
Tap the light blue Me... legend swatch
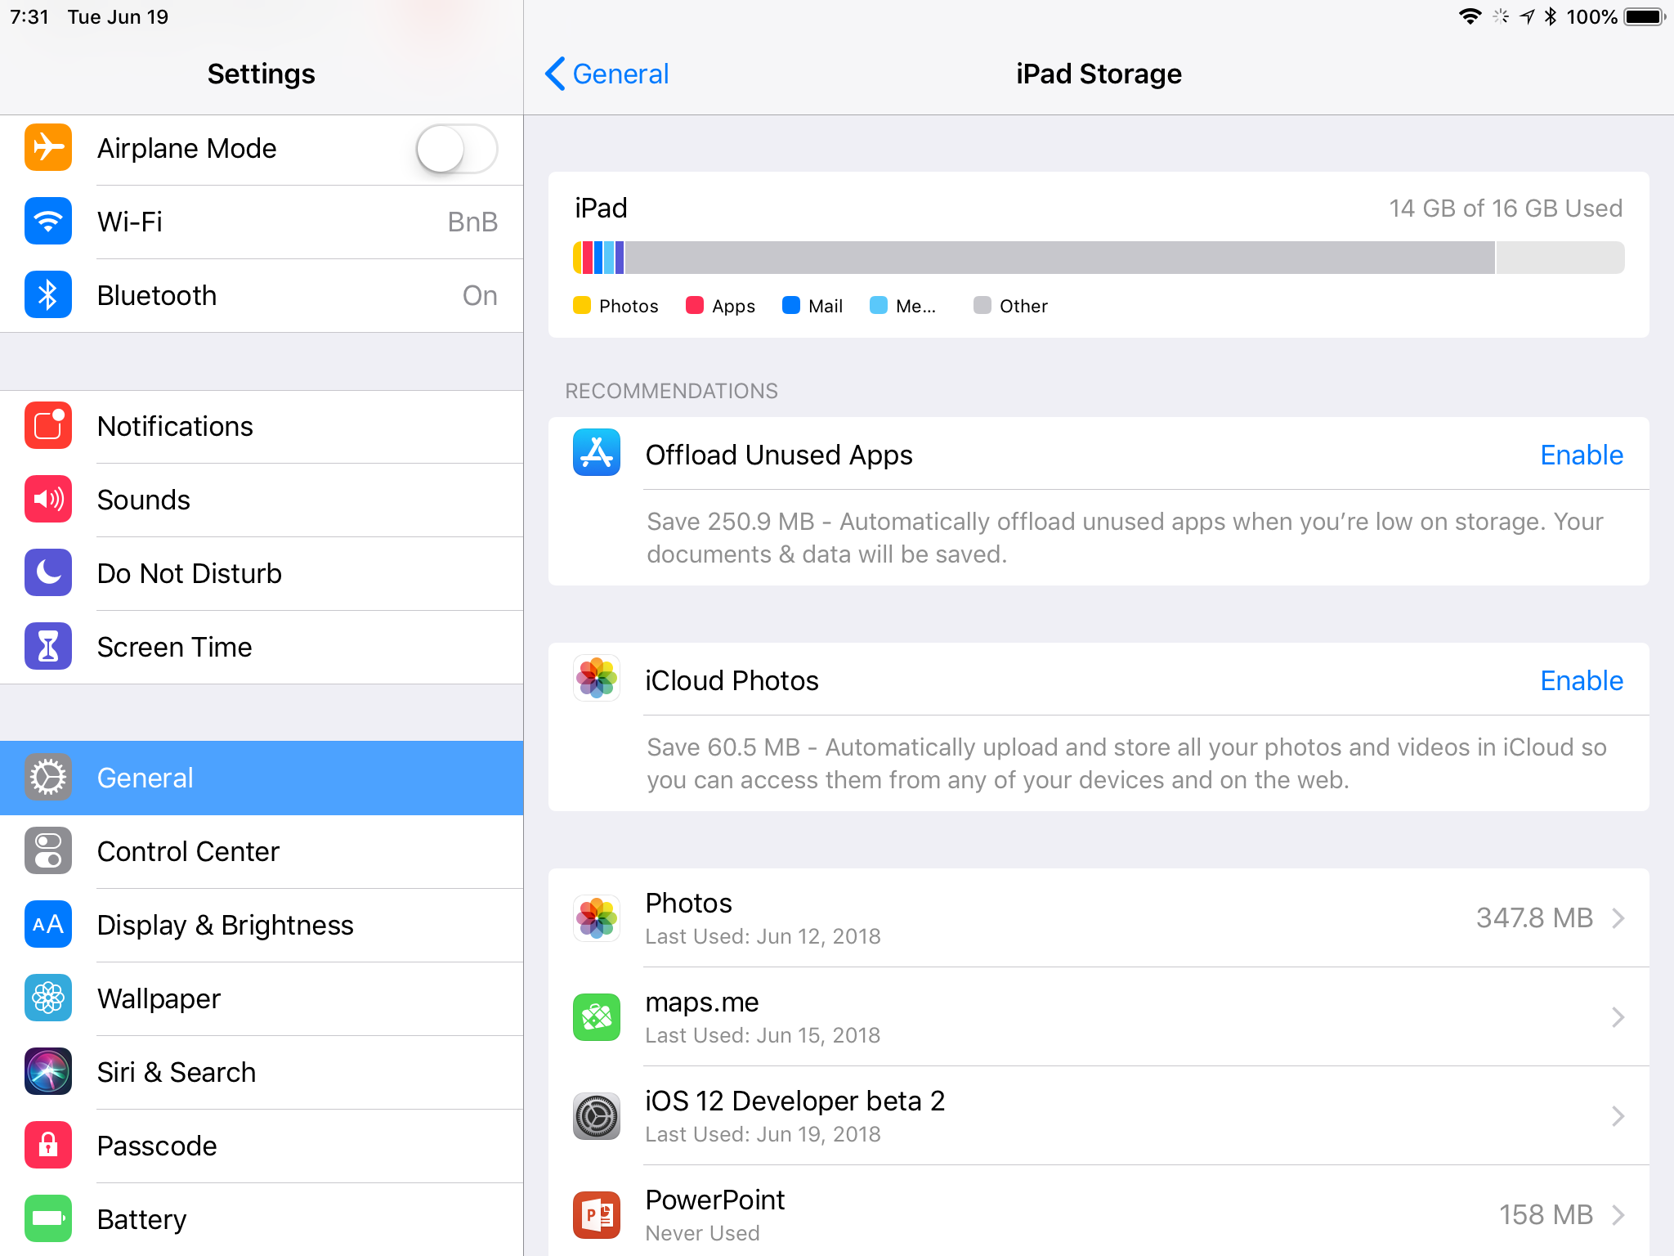click(879, 306)
